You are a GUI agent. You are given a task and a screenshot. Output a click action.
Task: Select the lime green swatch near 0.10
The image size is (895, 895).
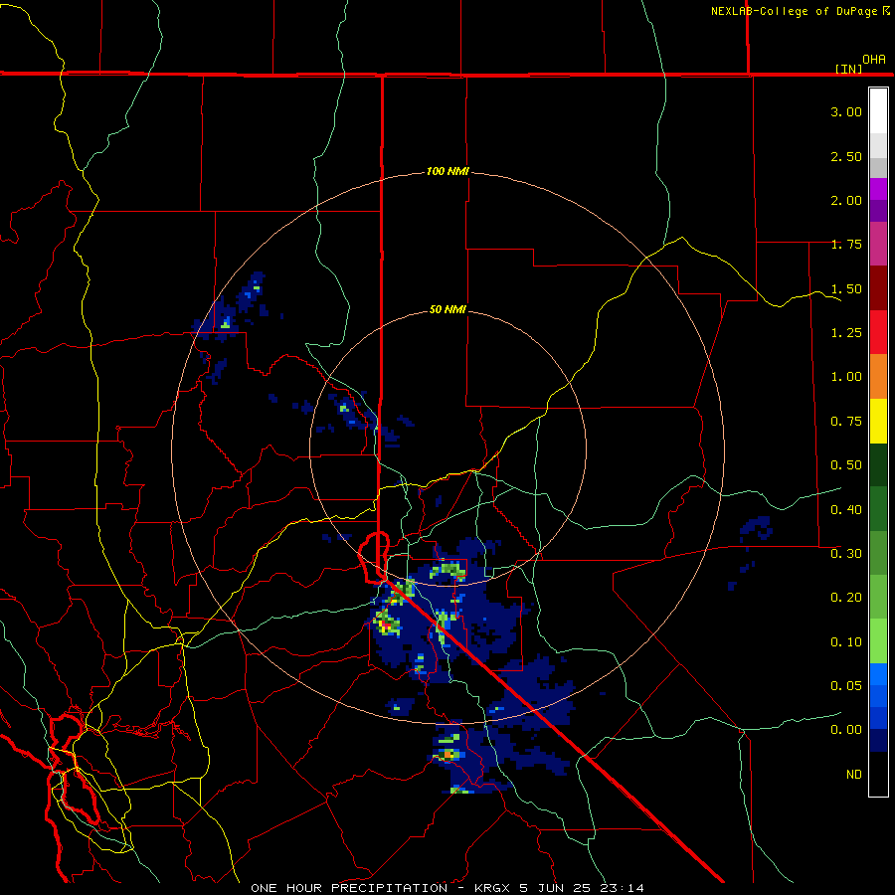tap(878, 641)
